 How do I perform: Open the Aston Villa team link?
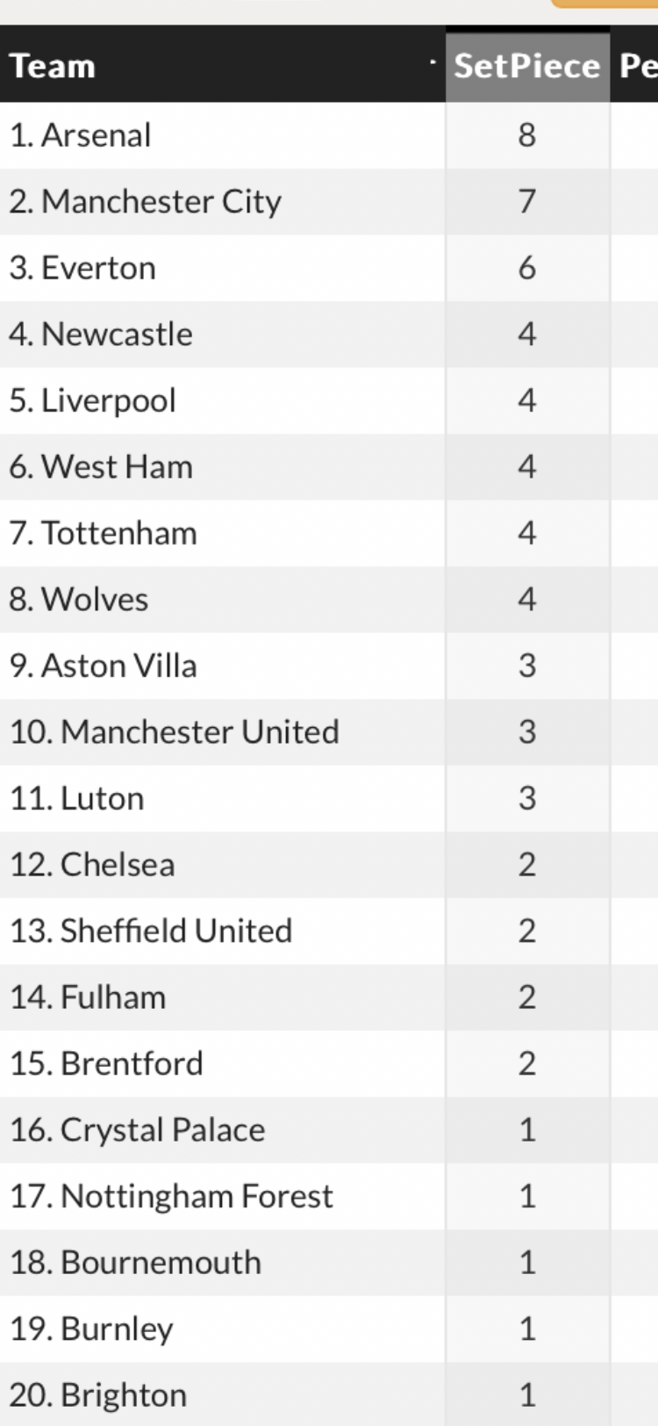click(x=119, y=666)
